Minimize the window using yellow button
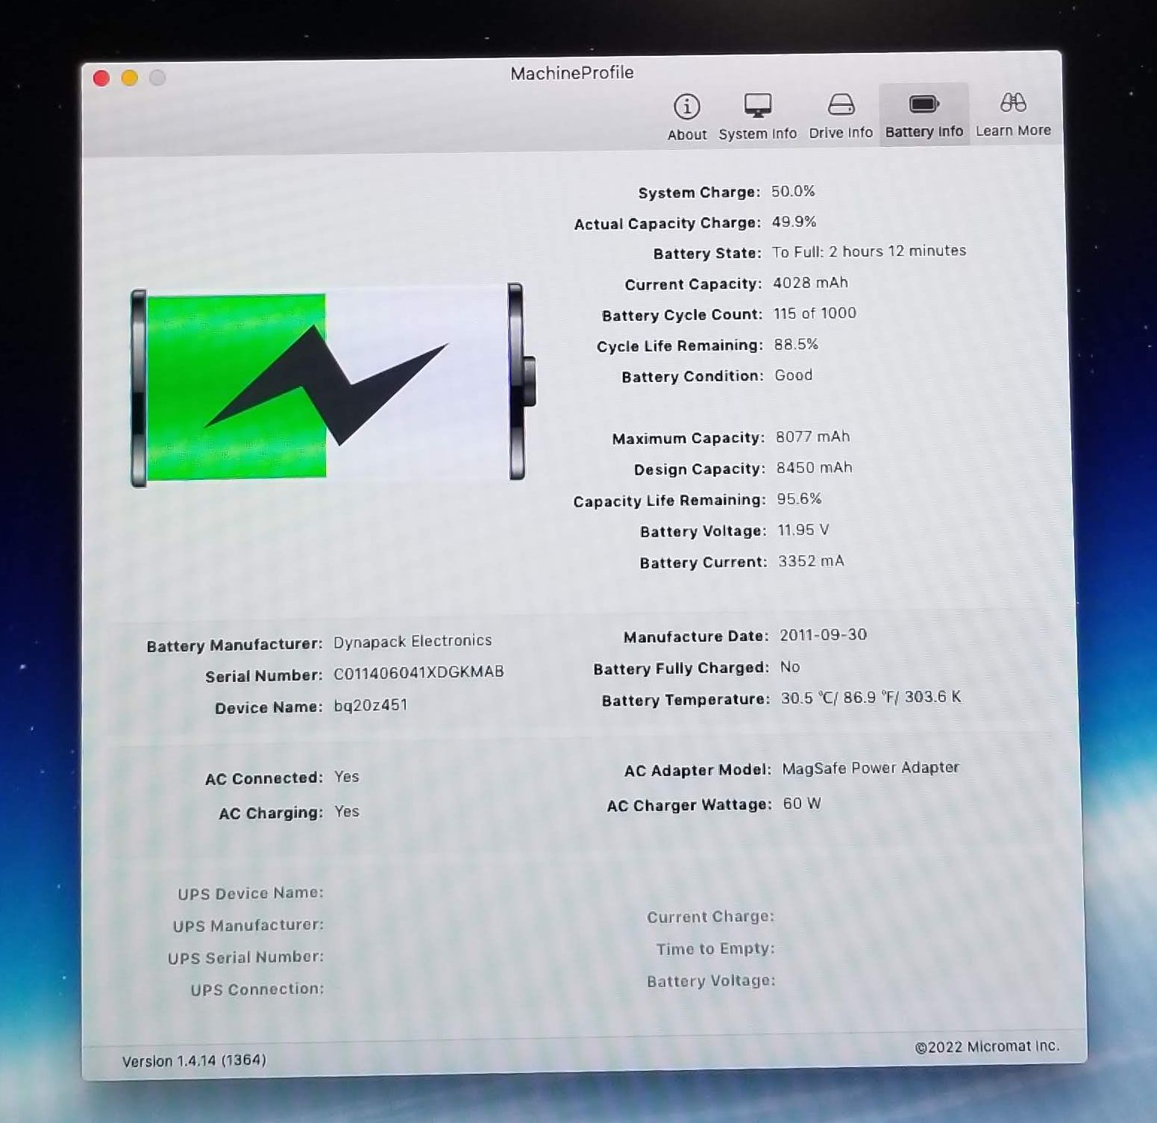The height and width of the screenshot is (1123, 1157). pyautogui.click(x=130, y=78)
